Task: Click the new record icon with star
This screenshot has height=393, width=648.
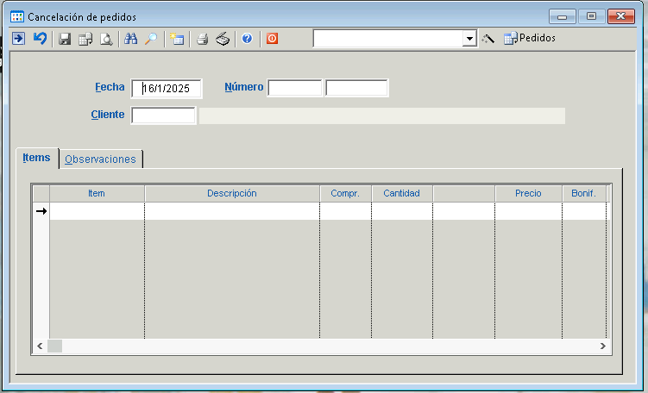Action: pyautogui.click(x=177, y=39)
